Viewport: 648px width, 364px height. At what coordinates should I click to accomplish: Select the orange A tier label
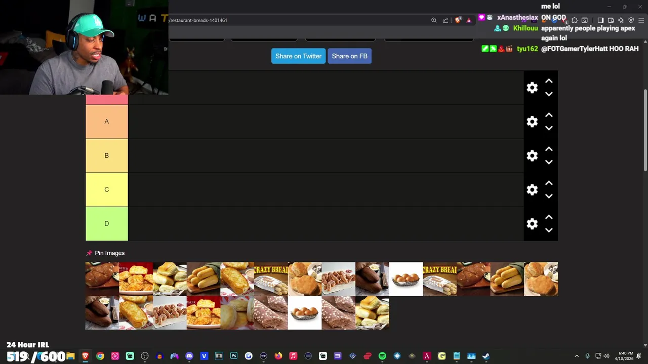click(106, 122)
